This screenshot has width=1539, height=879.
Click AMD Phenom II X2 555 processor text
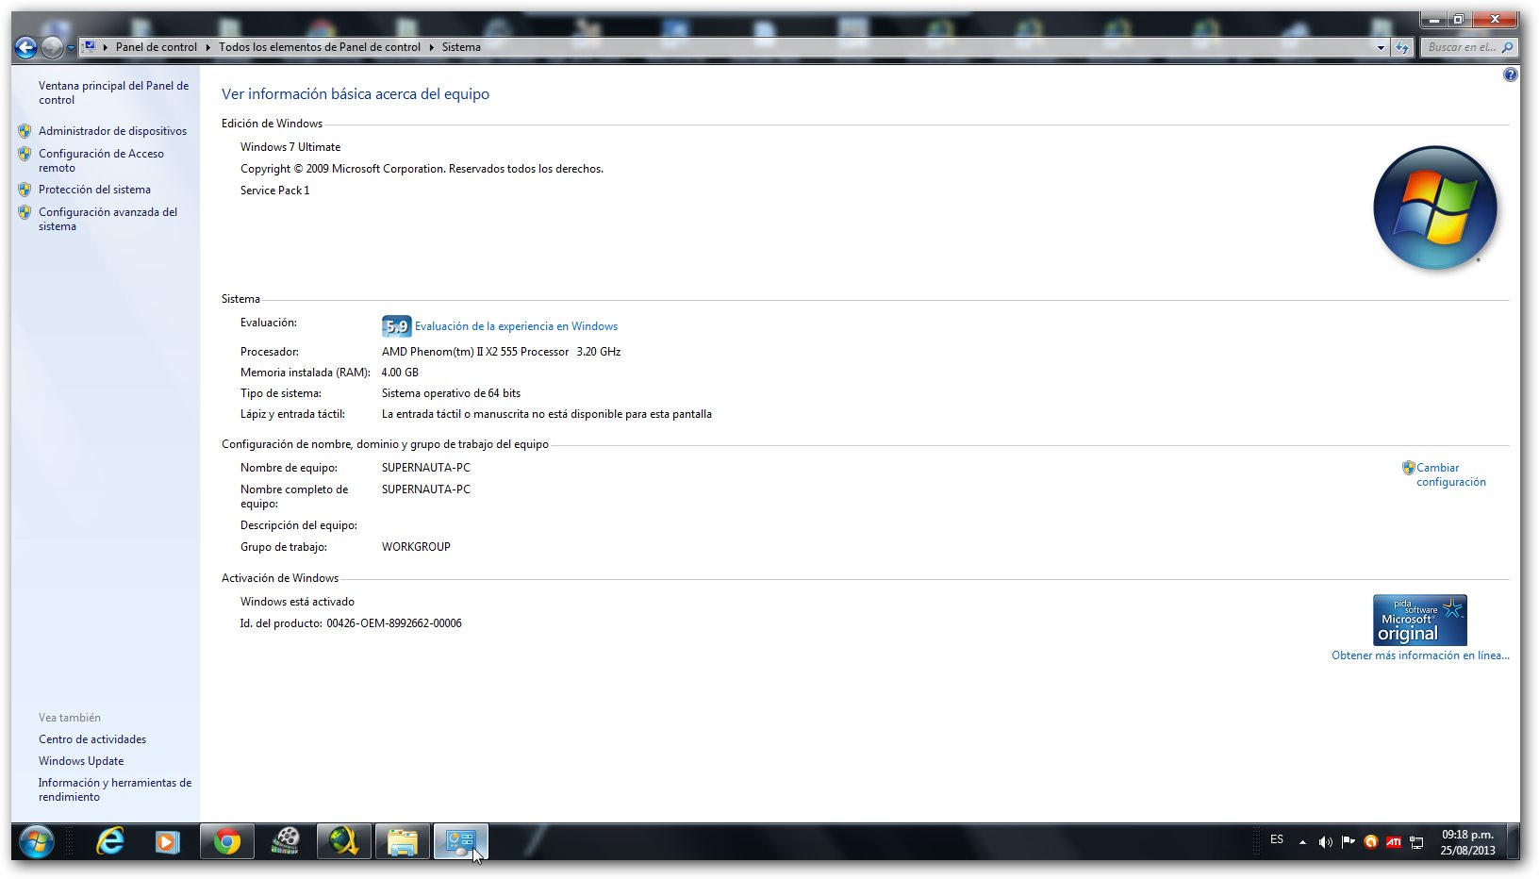(502, 352)
